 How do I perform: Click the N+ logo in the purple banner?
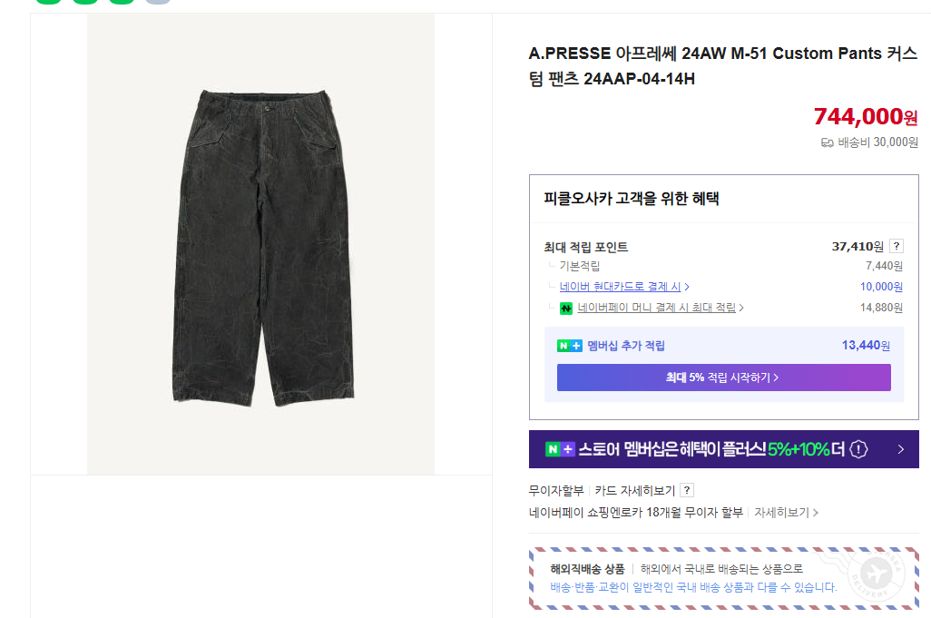click(560, 449)
